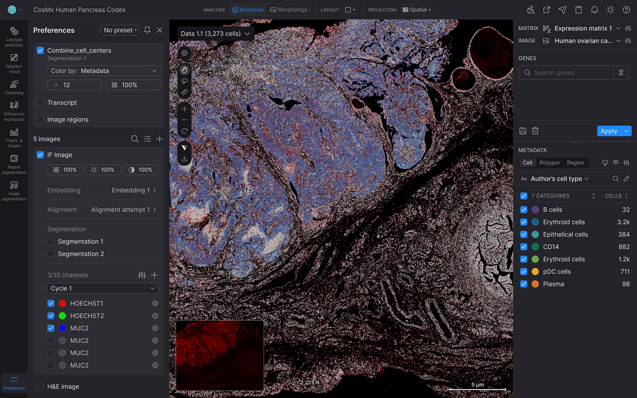Image resolution: width=637 pixels, height=398 pixels.
Task: Open the Color by Metadata dropdown
Action: tap(104, 70)
